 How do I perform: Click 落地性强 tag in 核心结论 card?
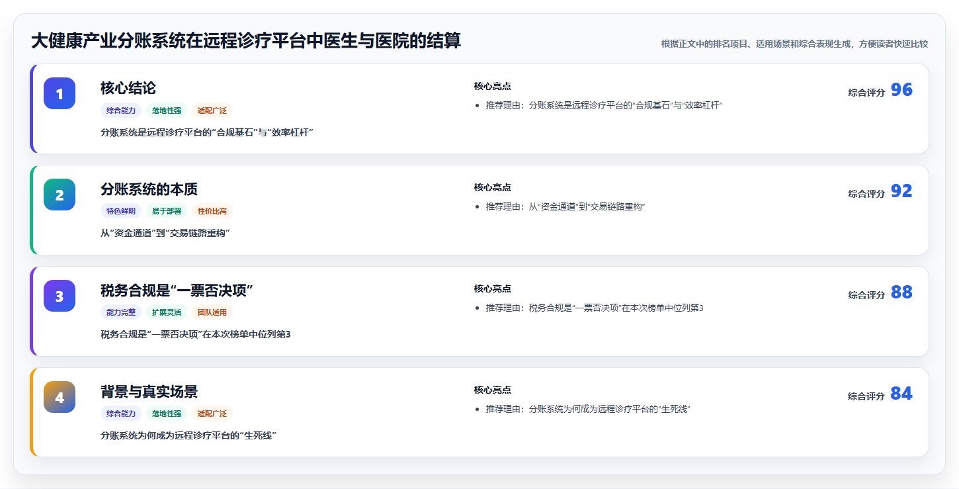pos(167,111)
